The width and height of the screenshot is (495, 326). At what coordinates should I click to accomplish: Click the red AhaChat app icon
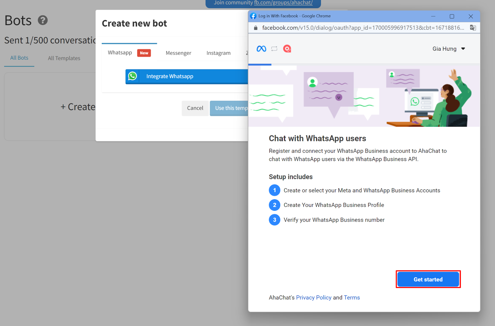[x=287, y=49]
